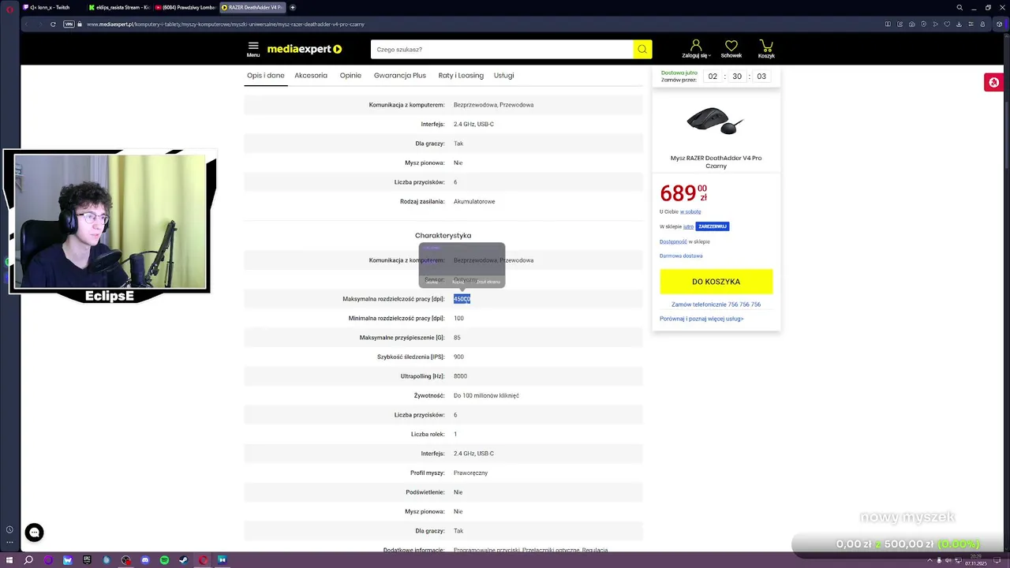Viewport: 1010px width, 568px height.
Task: Open the Gwarancja Plus tab
Action: click(x=400, y=76)
